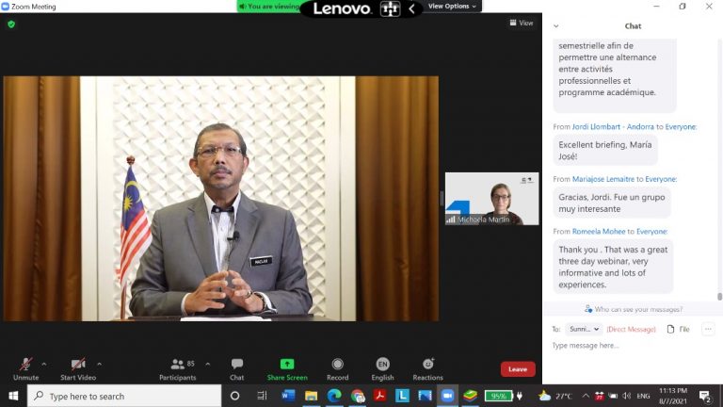Open the View Options menu

(x=452, y=7)
